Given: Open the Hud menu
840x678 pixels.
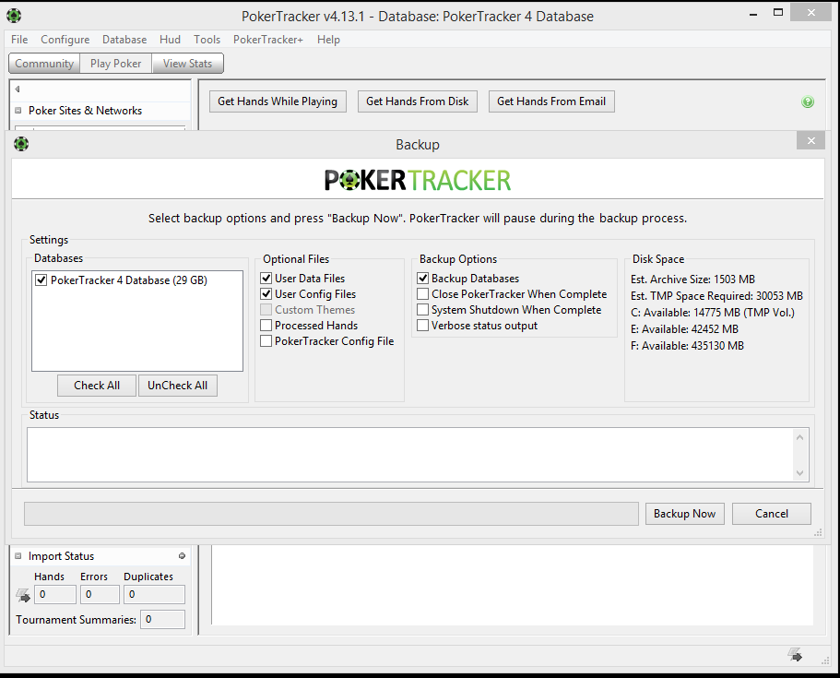Looking at the screenshot, I should click(170, 40).
